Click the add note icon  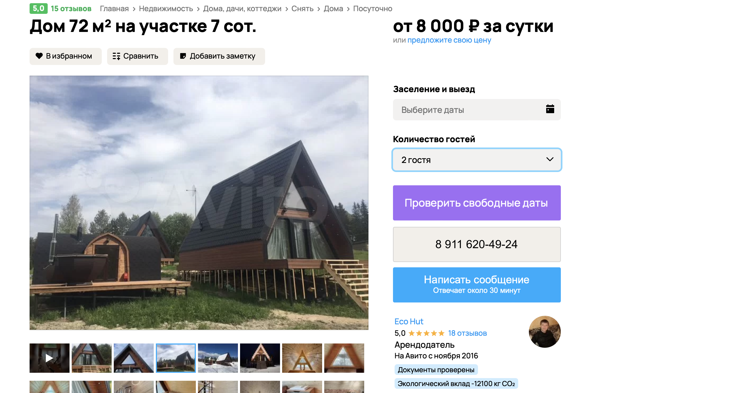pos(183,56)
